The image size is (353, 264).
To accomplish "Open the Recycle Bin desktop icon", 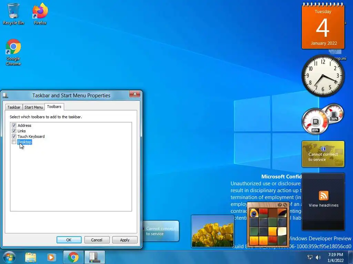I will [x=13, y=14].
